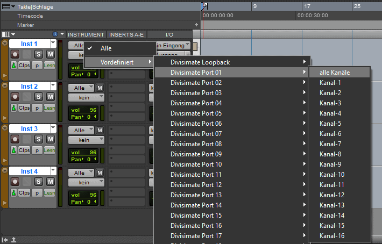Screen dimensions: 382x244
Task: Choose Divisimate Port 08
Action: [232, 144]
